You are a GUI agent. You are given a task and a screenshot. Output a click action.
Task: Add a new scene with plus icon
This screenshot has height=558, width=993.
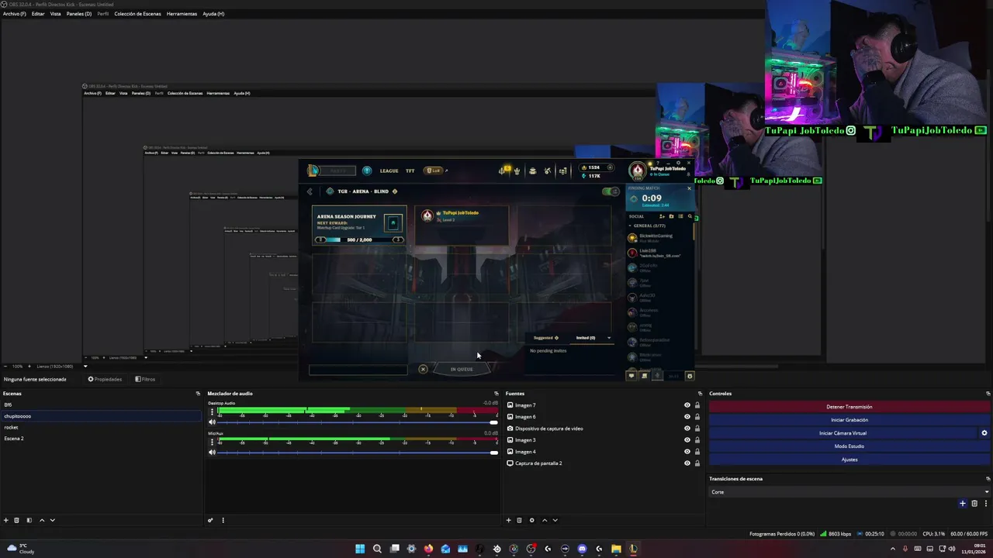[6, 520]
